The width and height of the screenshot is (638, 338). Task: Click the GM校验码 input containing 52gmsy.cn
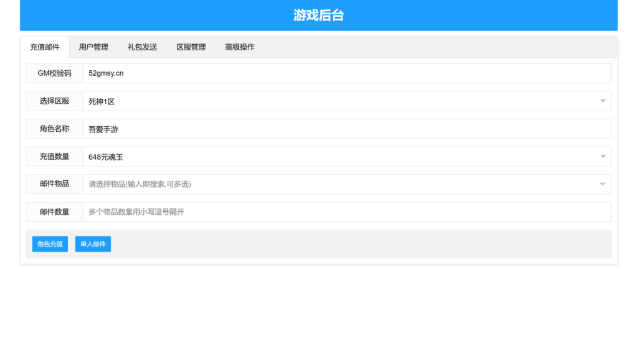point(346,73)
